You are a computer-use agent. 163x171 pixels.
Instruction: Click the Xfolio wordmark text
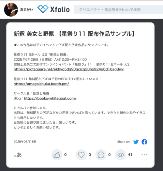60,9
